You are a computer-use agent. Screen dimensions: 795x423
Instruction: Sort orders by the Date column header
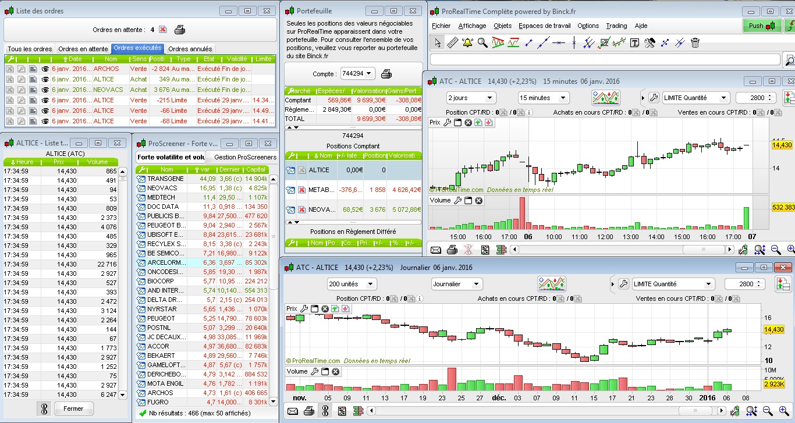pos(72,59)
